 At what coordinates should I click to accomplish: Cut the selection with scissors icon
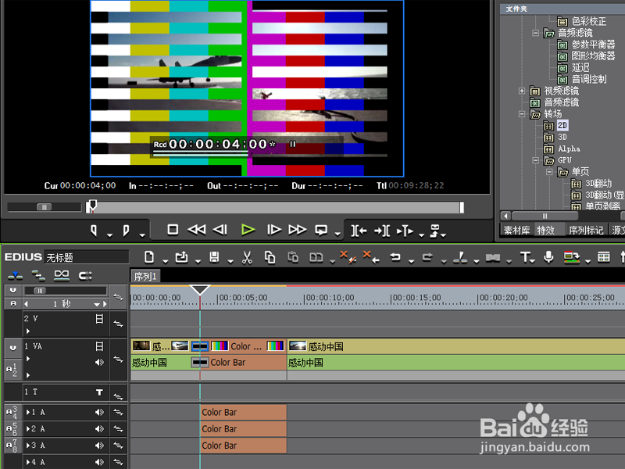pyautogui.click(x=247, y=257)
